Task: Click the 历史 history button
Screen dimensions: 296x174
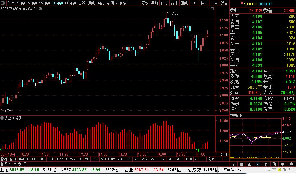Action: pyautogui.click(x=164, y=3)
